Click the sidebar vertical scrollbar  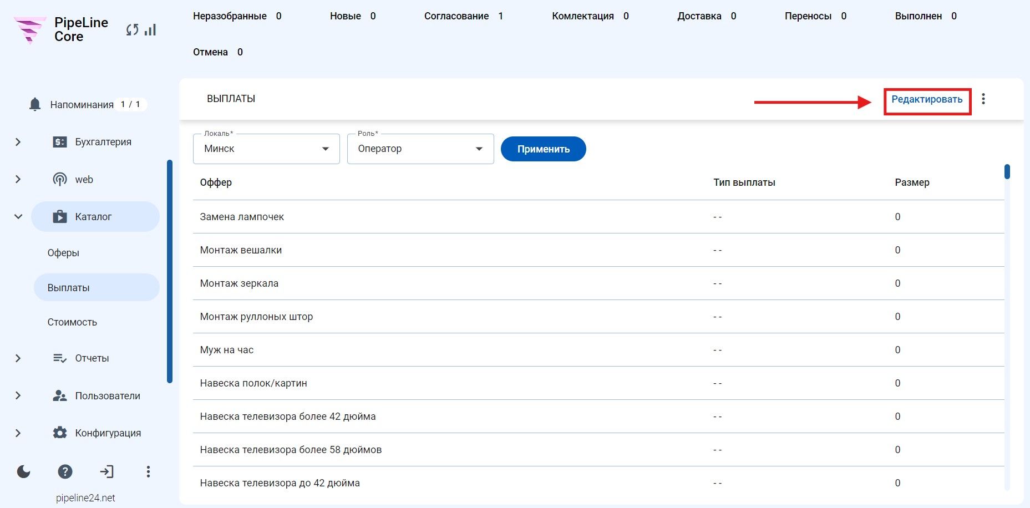point(170,272)
